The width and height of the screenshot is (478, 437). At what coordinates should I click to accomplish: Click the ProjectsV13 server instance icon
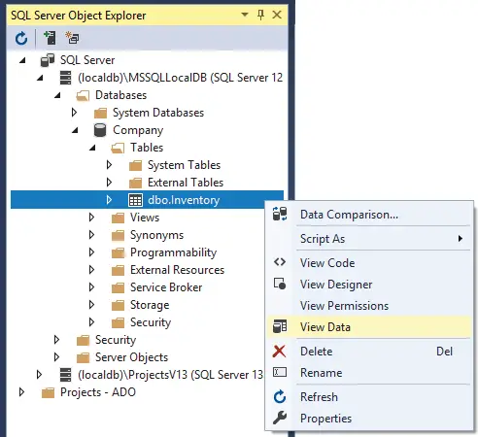pos(66,375)
